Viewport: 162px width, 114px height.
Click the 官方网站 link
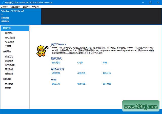coord(56,63)
